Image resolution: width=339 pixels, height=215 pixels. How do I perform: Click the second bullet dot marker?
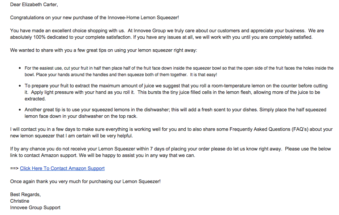coord(20,86)
